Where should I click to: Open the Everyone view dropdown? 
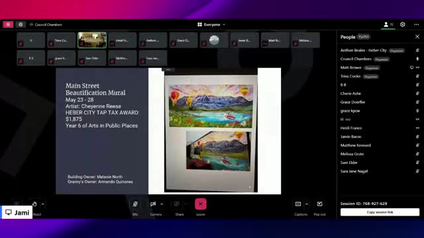pyautogui.click(x=211, y=24)
